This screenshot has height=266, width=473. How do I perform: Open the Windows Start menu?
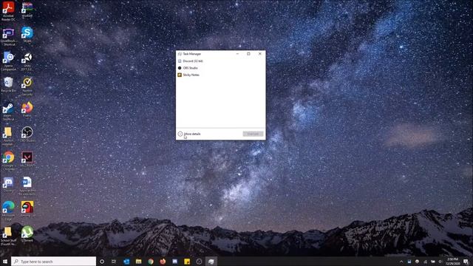(x=5, y=262)
